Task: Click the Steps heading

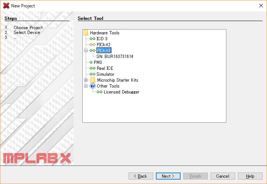Action: pyautogui.click(x=11, y=18)
